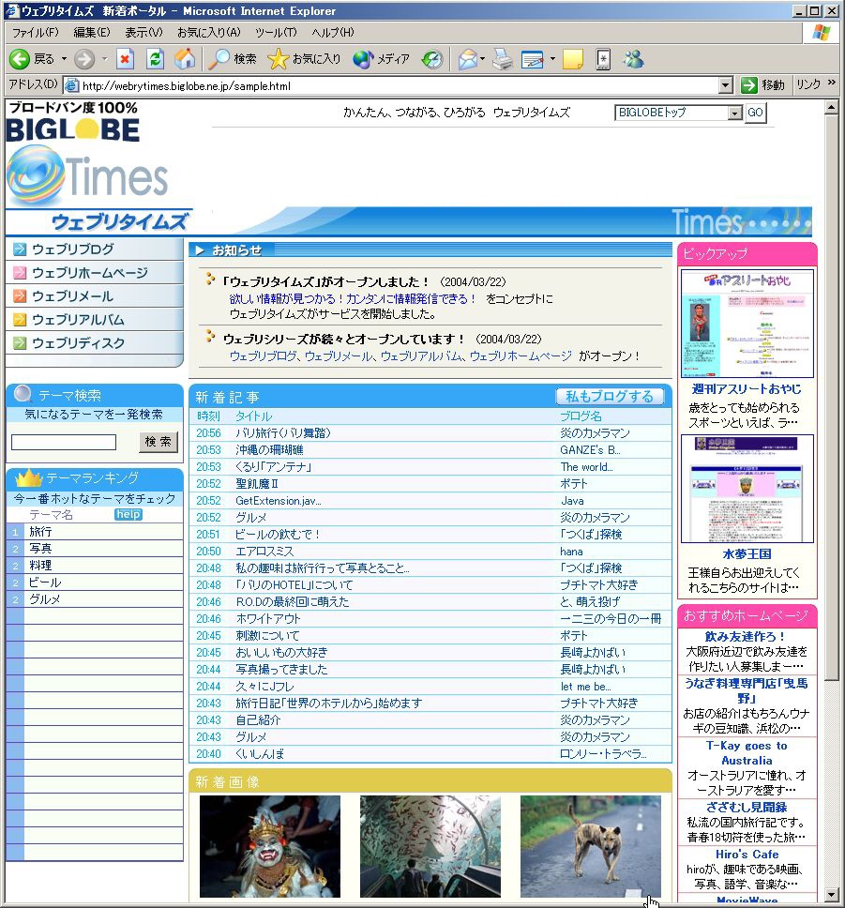845x908 pixels.
Task: Click the yellow ウェブリアルバム arrow icon
Action: (x=20, y=319)
